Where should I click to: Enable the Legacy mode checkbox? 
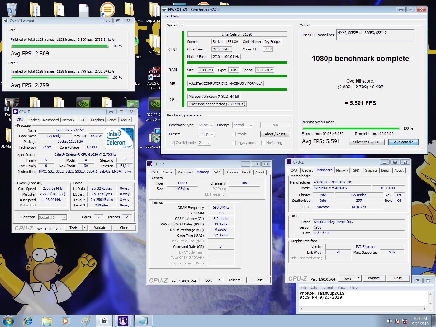(x=234, y=143)
